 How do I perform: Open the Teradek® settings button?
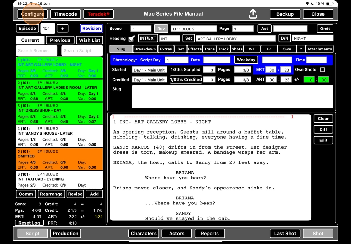click(x=98, y=14)
